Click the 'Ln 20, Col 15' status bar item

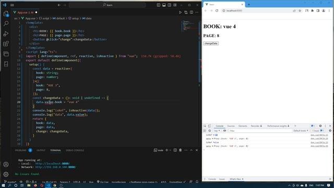click(49, 182)
